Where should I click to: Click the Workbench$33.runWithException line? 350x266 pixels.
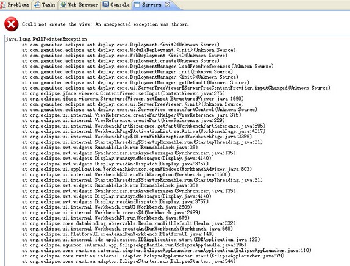point(126,174)
